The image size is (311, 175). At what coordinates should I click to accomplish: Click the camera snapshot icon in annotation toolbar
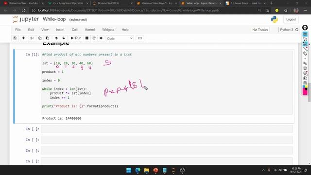(305, 78)
